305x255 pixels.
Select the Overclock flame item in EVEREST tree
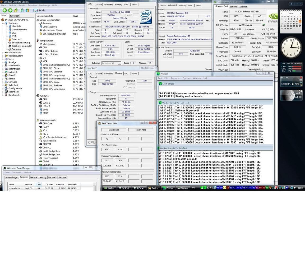pyautogui.click(x=15, y=39)
